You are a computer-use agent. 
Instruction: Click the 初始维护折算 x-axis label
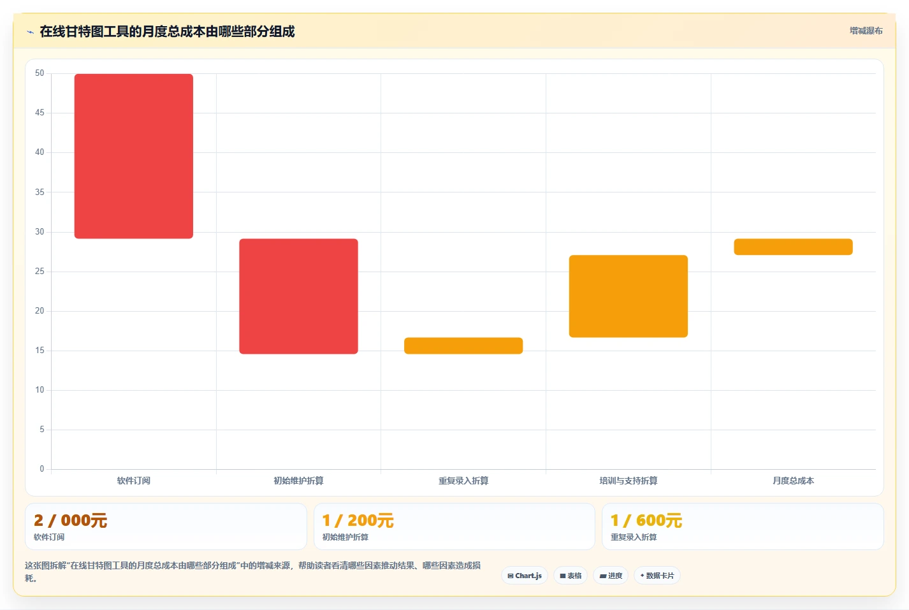[x=298, y=481]
